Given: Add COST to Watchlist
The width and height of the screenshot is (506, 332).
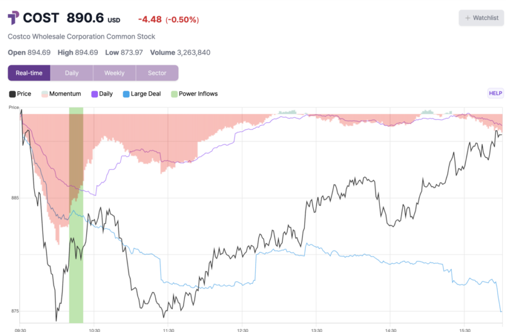Looking at the screenshot, I should [x=481, y=18].
